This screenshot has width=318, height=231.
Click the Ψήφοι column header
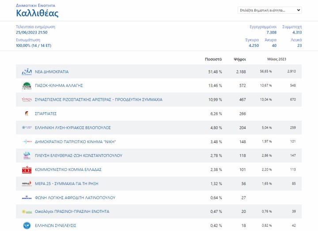click(x=239, y=59)
